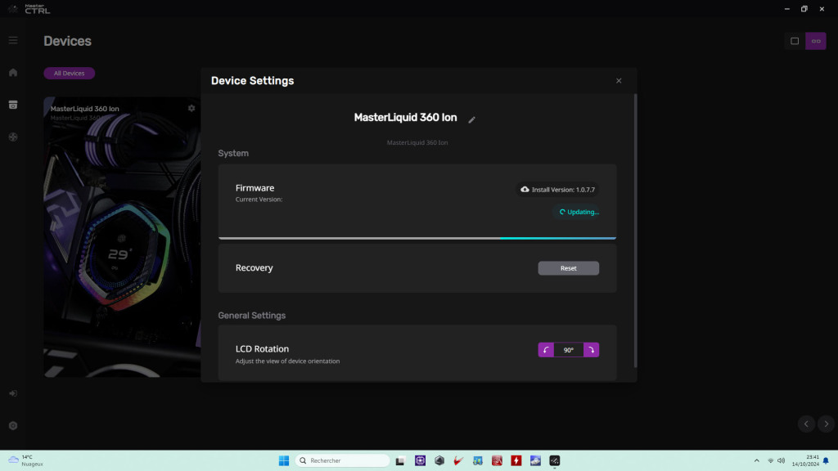838x471 pixels.
Task: Click the MasterLiquid 360 Ion dialog title
Action: [405, 118]
